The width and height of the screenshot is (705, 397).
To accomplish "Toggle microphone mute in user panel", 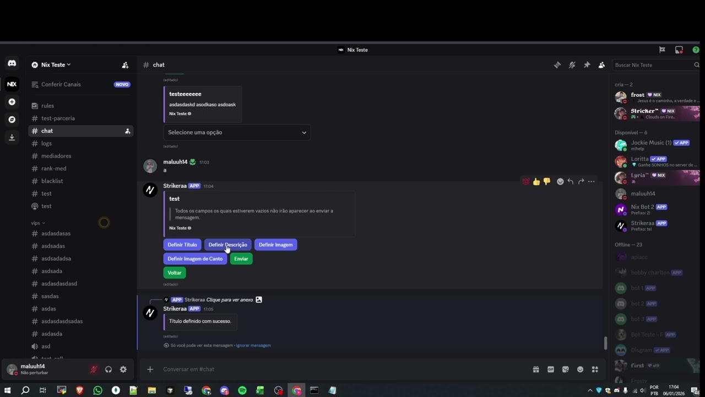I will [x=94, y=369].
